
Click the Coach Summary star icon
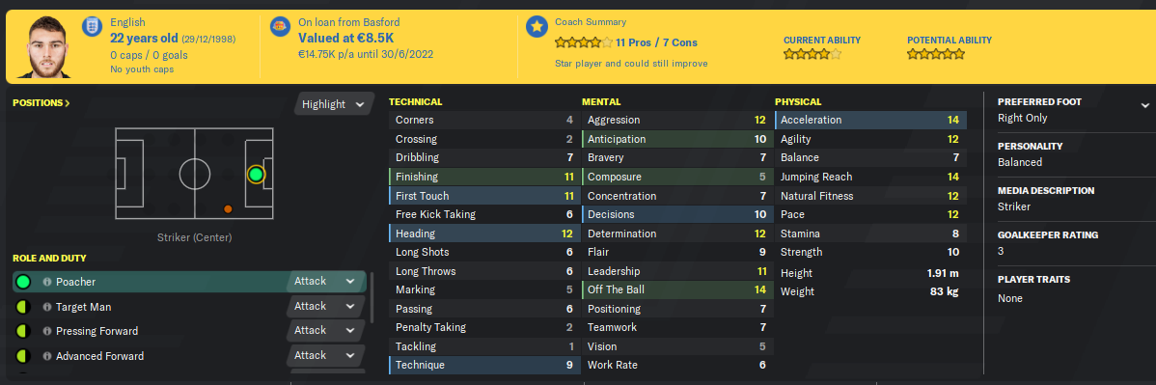(x=537, y=27)
